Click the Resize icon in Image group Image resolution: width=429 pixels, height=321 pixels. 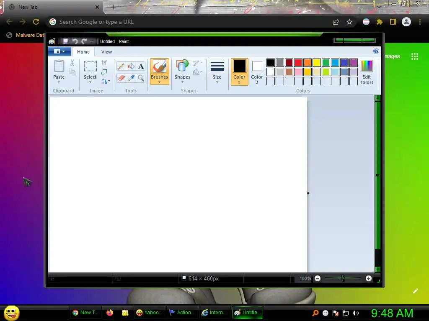click(104, 72)
